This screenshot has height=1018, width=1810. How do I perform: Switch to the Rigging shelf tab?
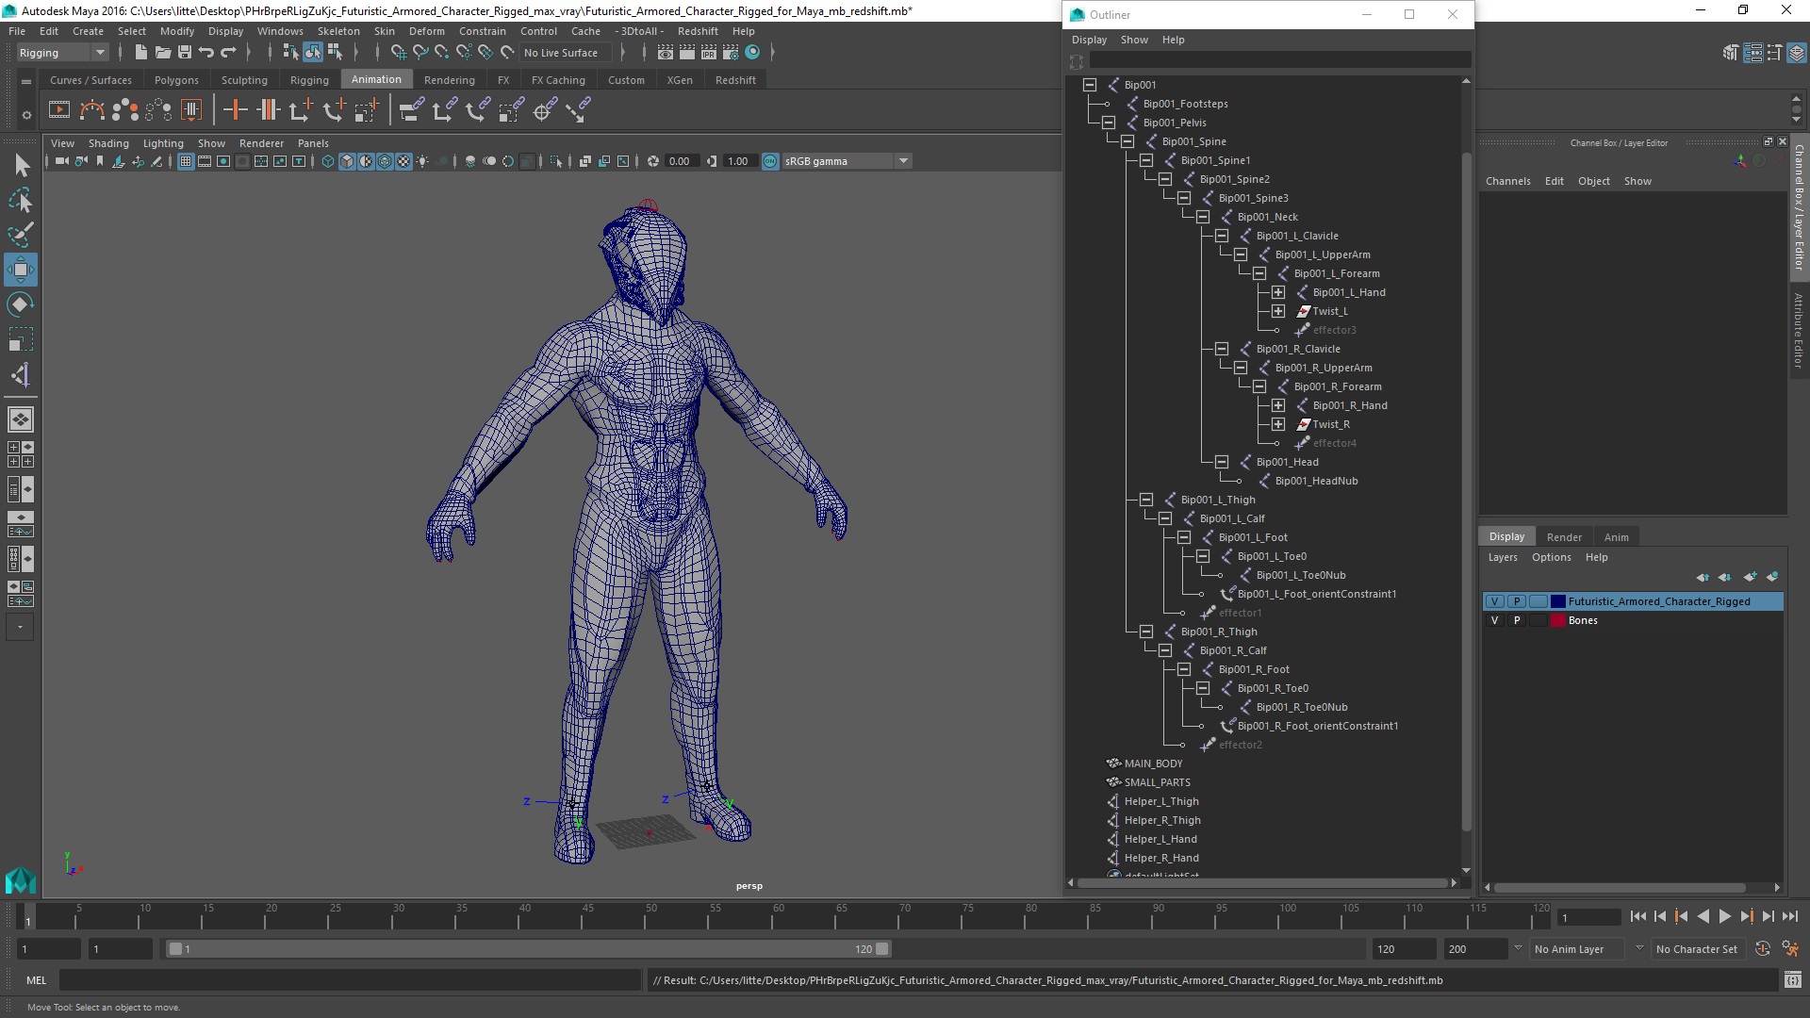309,80
